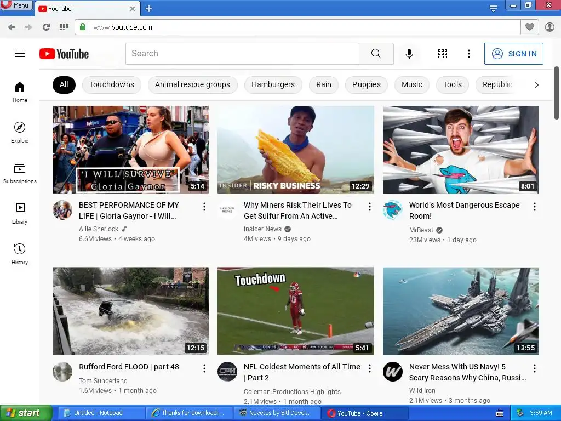Open the Windows start button
This screenshot has width=561, height=421.
tap(26, 413)
